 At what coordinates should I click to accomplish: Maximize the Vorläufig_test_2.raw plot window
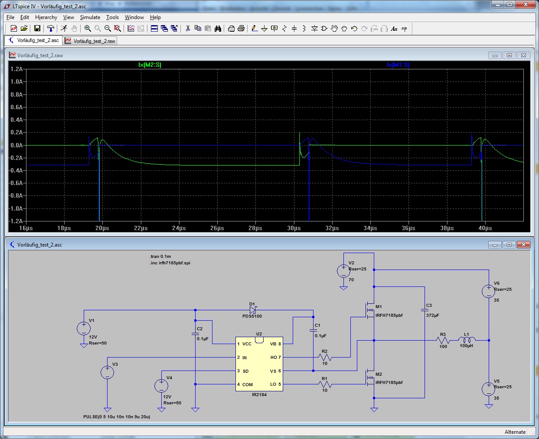510,55
